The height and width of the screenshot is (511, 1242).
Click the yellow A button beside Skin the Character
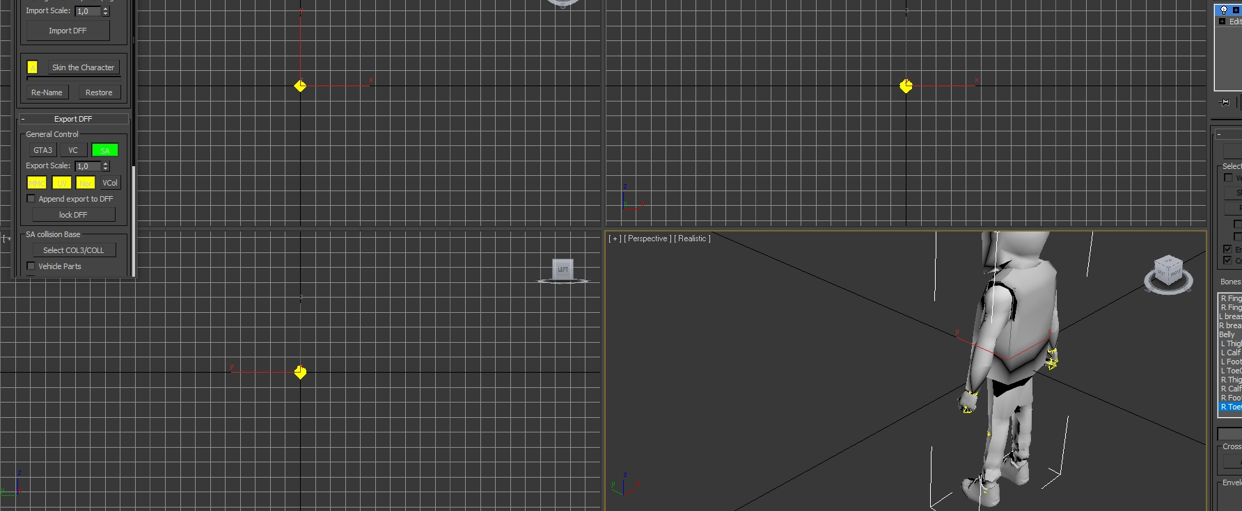tap(32, 67)
